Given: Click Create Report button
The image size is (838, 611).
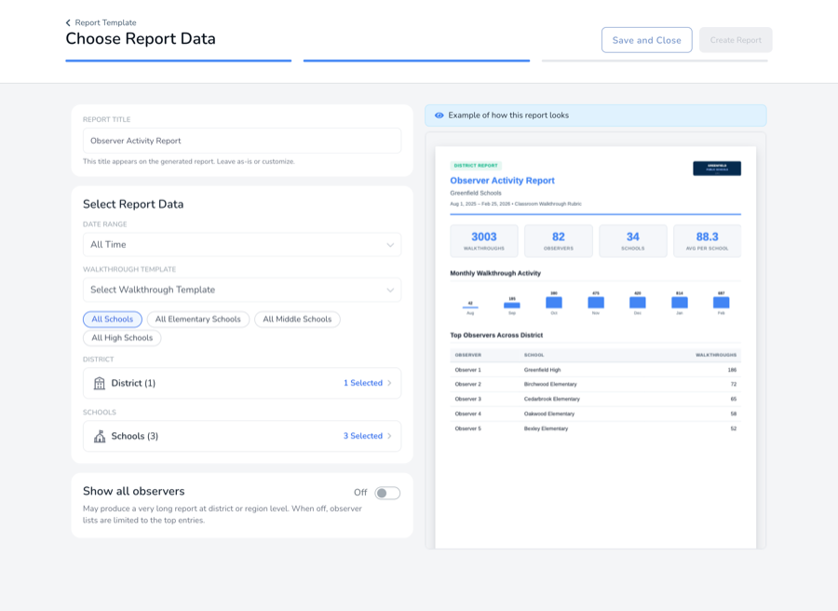Looking at the screenshot, I should [736, 40].
